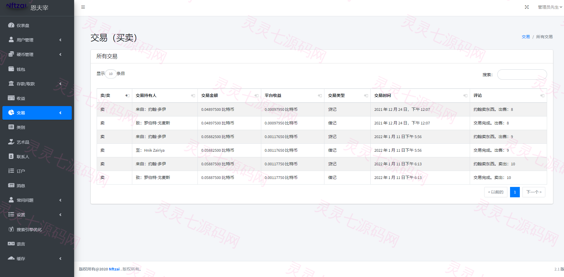Screen dimensions: 564x277
Task: Sort table by 交易持有人 column
Action: [165, 95]
